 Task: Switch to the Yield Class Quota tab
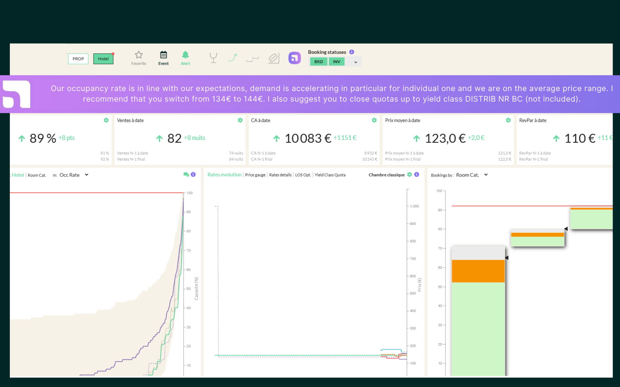point(330,175)
